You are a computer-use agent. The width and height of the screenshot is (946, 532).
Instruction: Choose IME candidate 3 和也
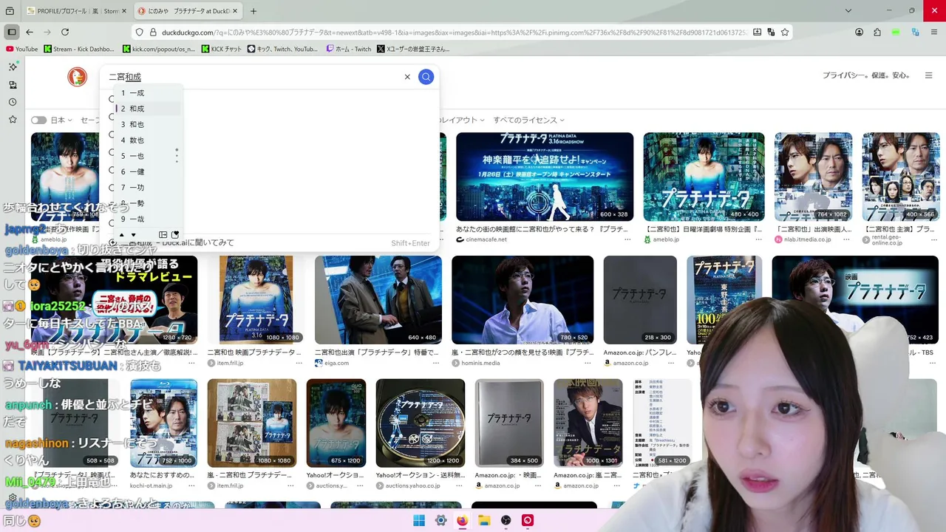pyautogui.click(x=148, y=124)
